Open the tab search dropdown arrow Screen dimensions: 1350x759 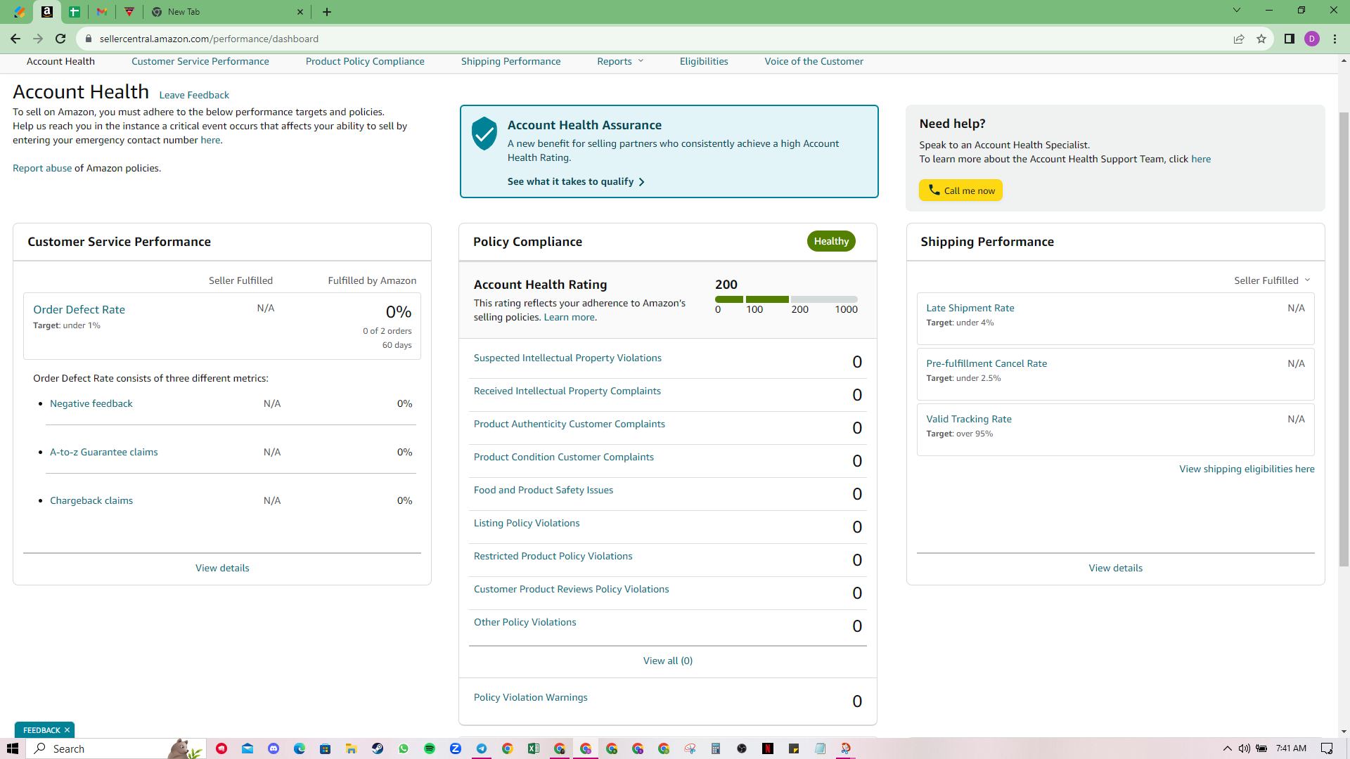point(1237,11)
